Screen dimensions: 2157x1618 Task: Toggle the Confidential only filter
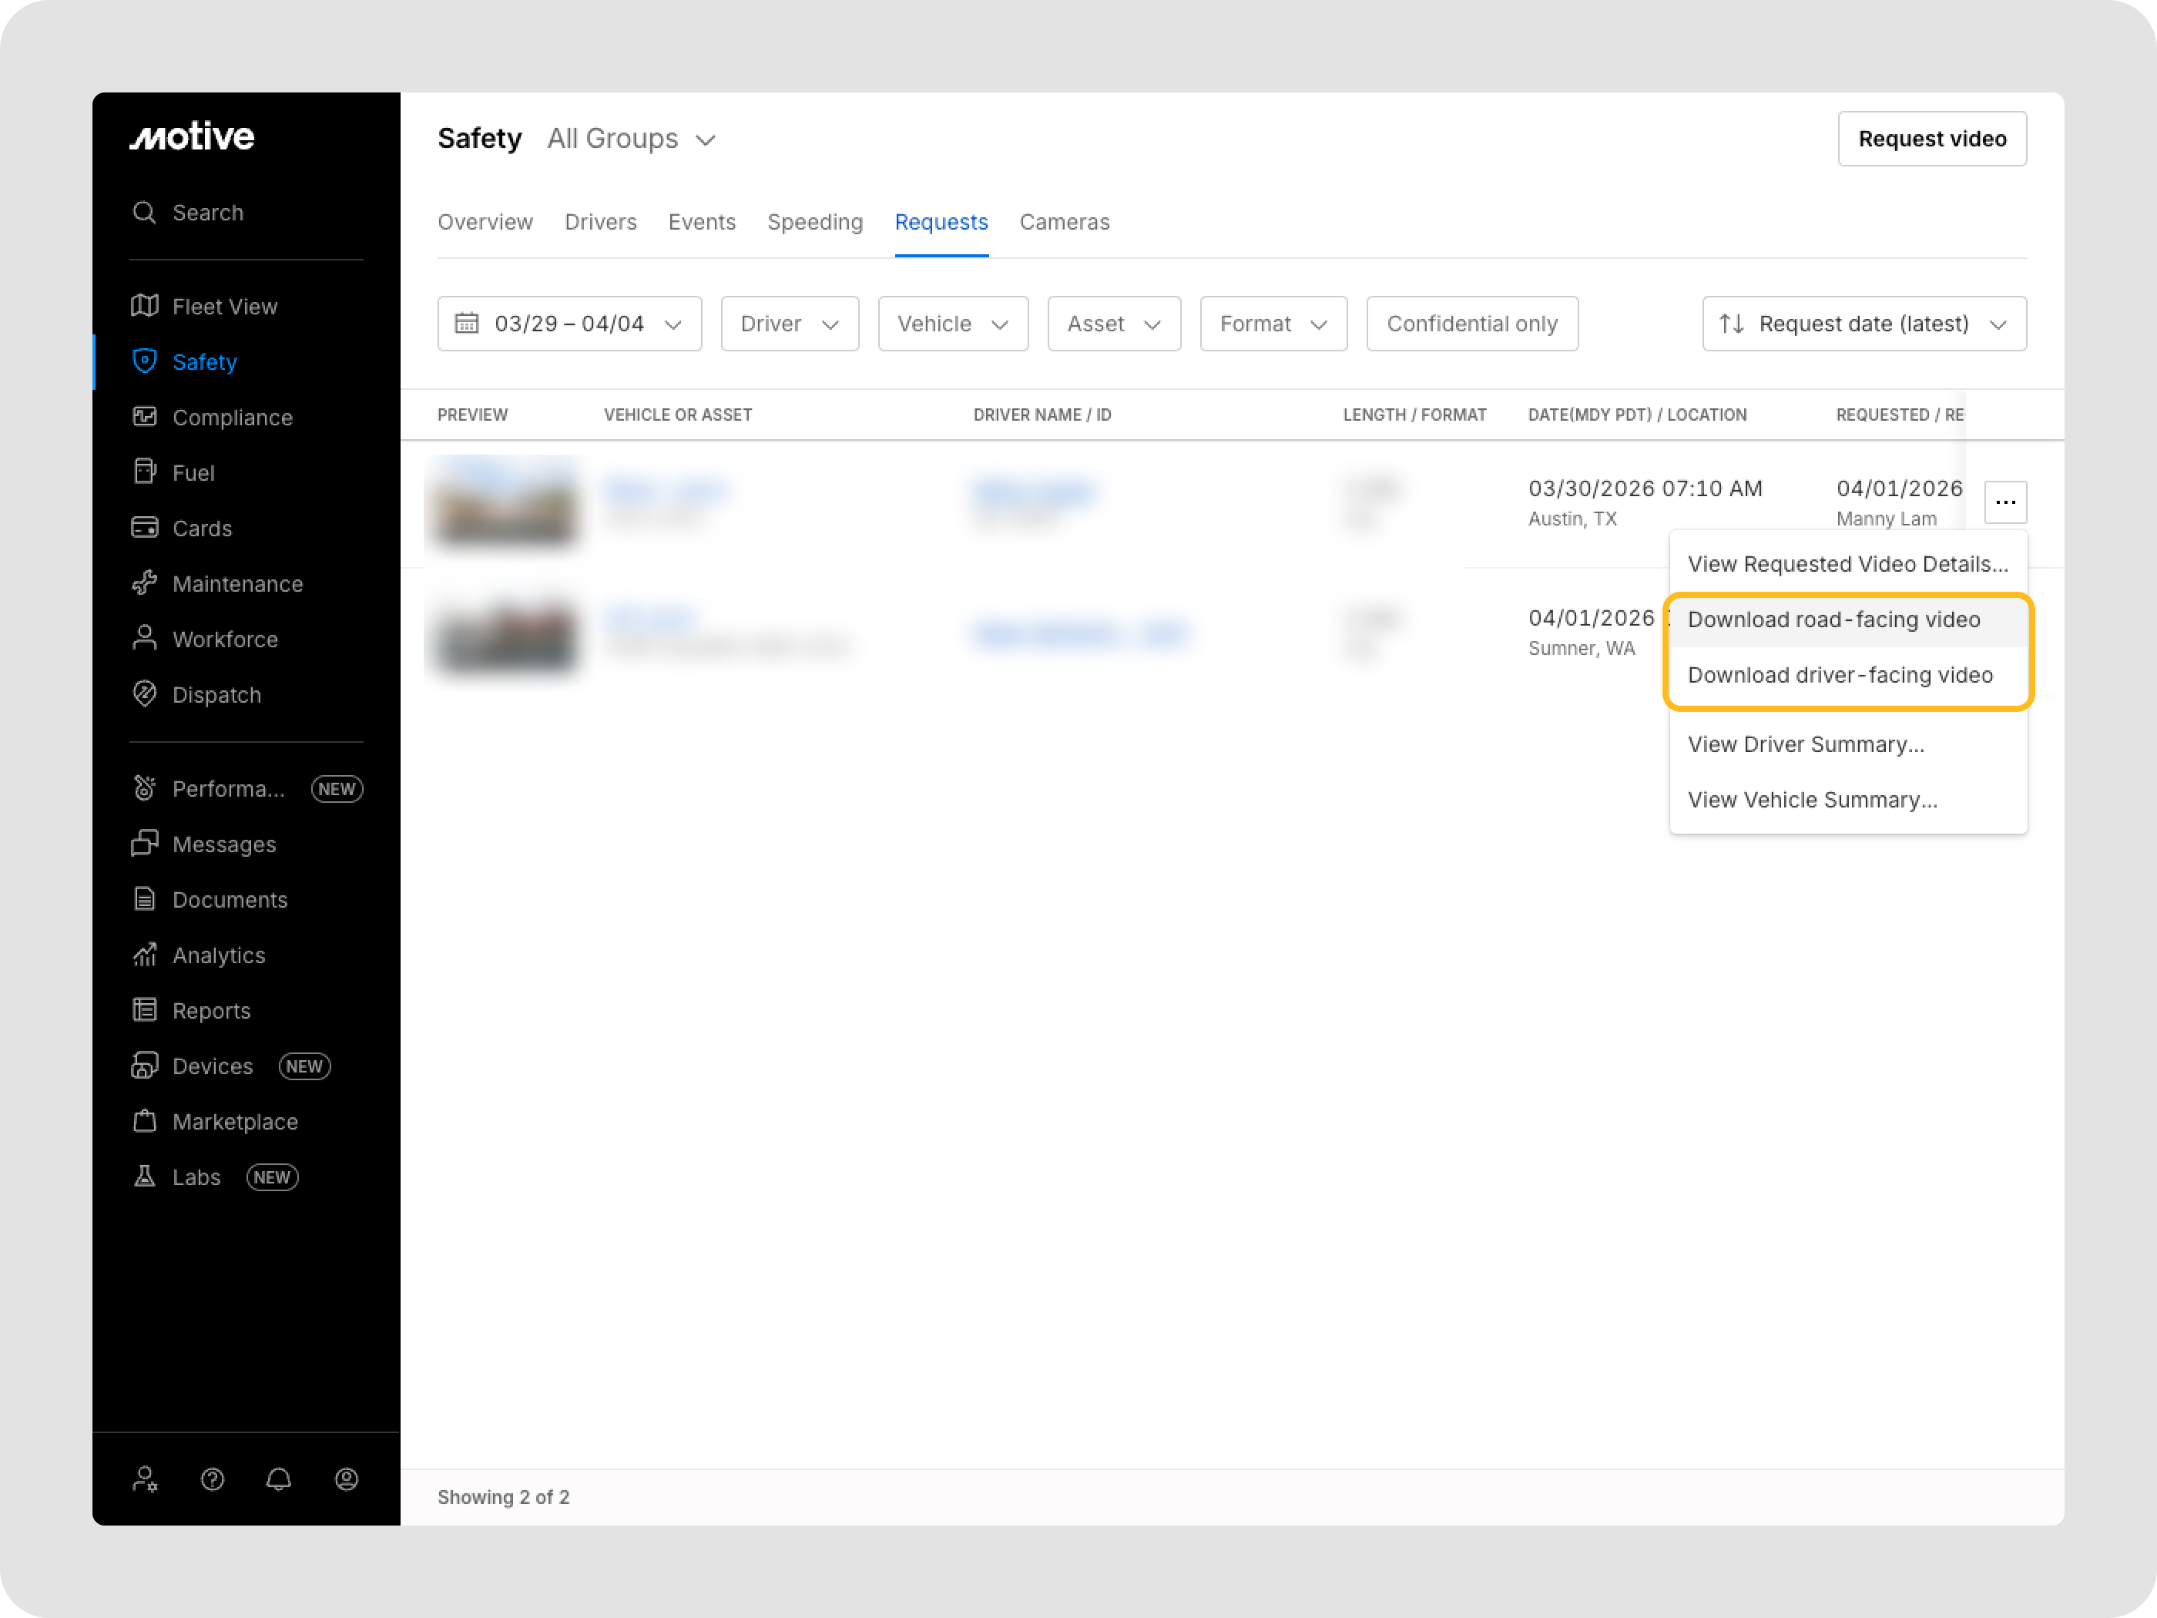(x=1471, y=324)
